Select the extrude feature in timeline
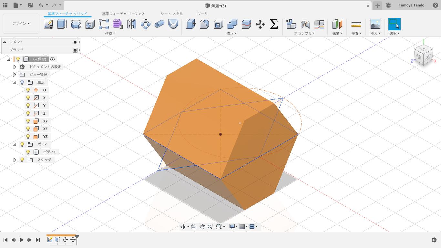The height and width of the screenshot is (248, 441). coord(57,240)
